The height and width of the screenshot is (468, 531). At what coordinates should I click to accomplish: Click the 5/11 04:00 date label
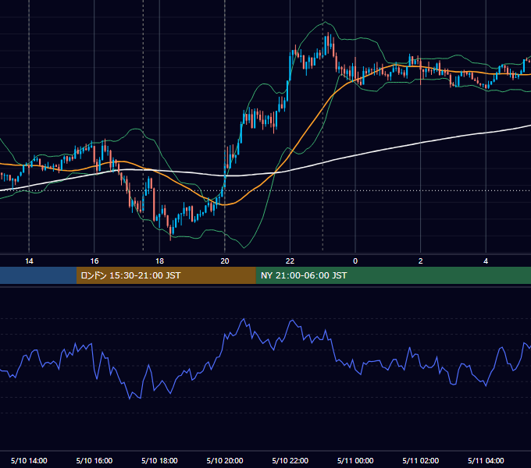[486, 460]
